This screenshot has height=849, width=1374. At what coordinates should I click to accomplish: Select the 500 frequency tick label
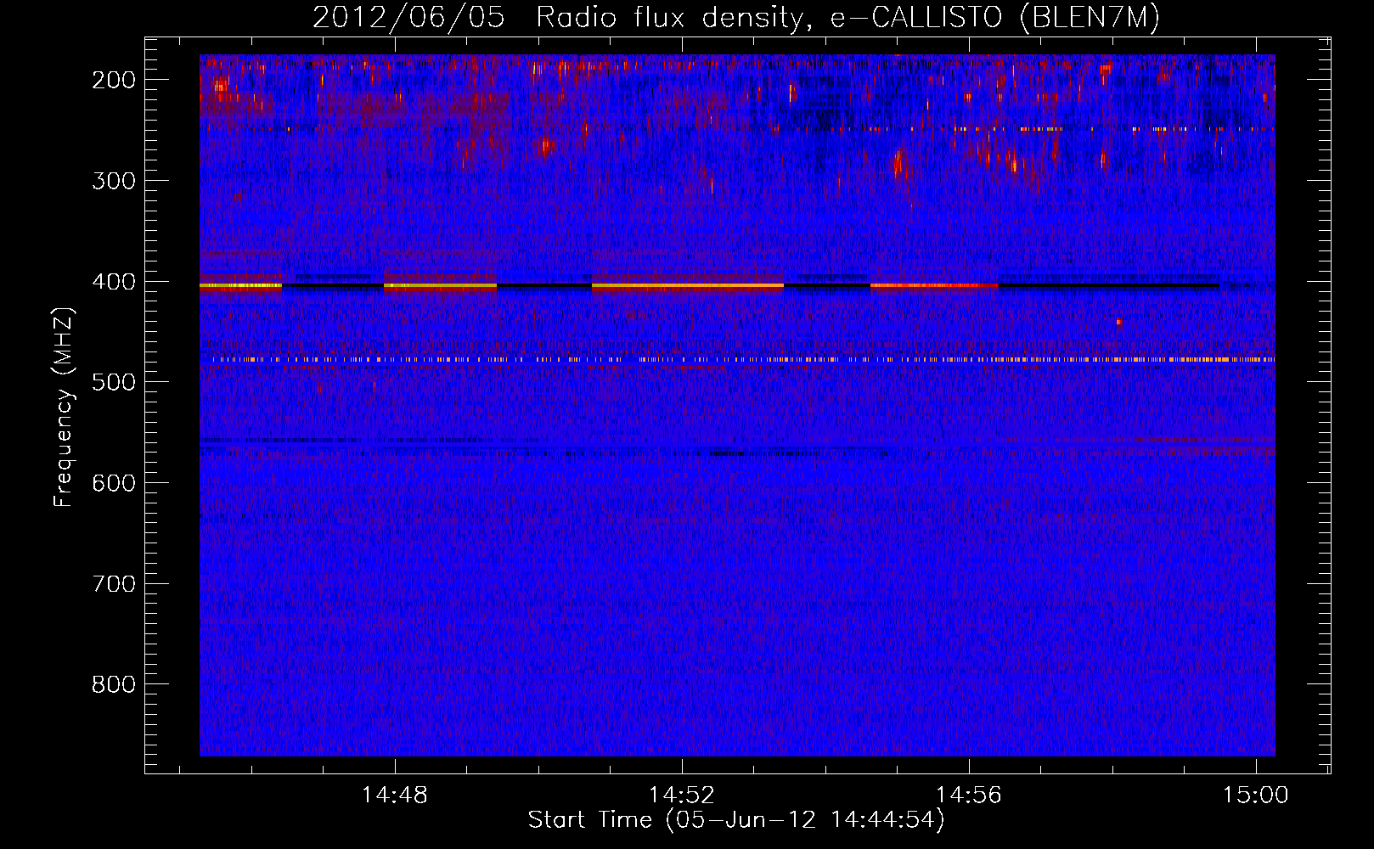[x=114, y=382]
